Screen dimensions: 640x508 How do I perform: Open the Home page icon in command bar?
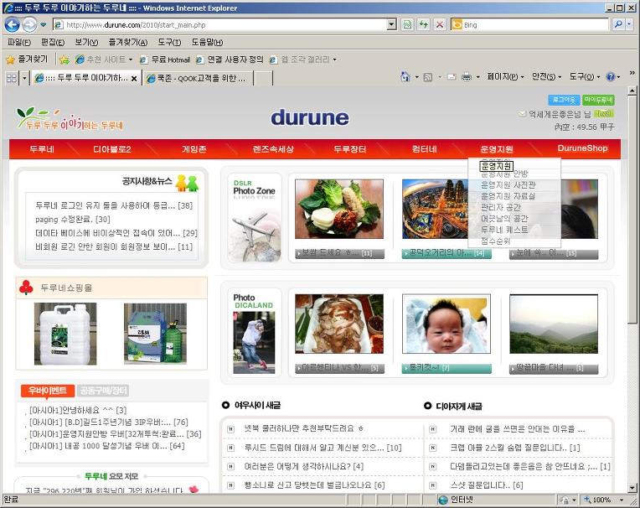(x=405, y=76)
